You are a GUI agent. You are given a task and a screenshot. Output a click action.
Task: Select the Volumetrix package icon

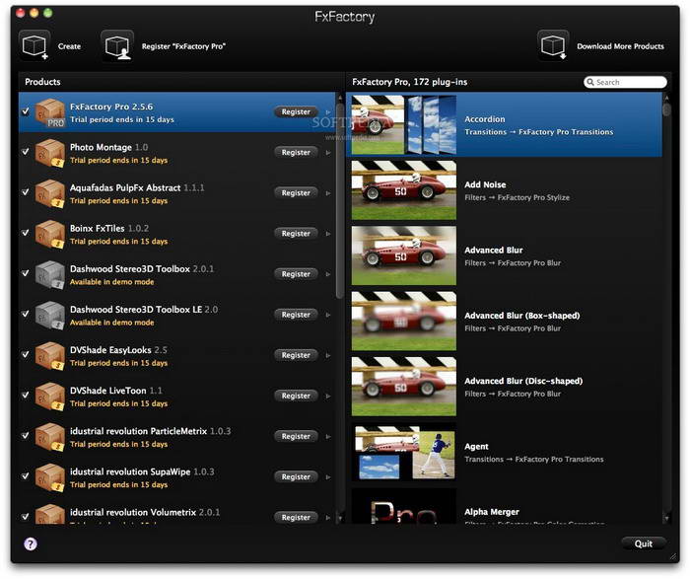coord(49,514)
